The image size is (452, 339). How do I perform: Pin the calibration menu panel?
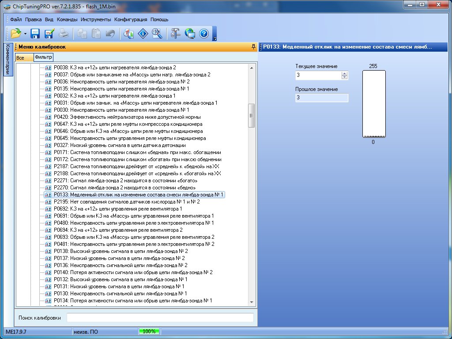pos(253,47)
